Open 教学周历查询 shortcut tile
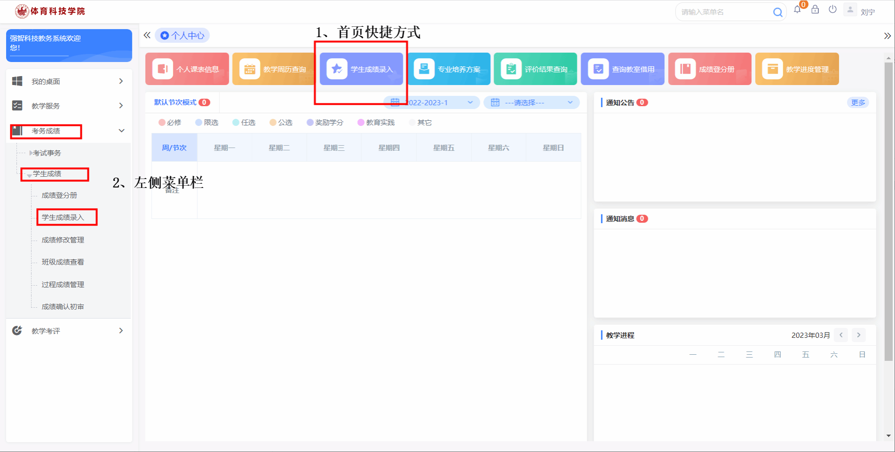Viewport: 895px width, 452px height. [274, 69]
